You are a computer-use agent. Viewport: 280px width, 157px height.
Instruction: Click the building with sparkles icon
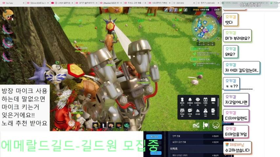click(x=196, y=125)
